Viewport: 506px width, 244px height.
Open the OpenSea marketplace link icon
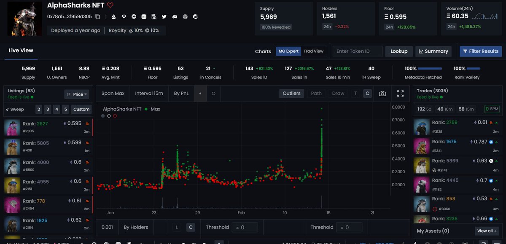point(113,17)
